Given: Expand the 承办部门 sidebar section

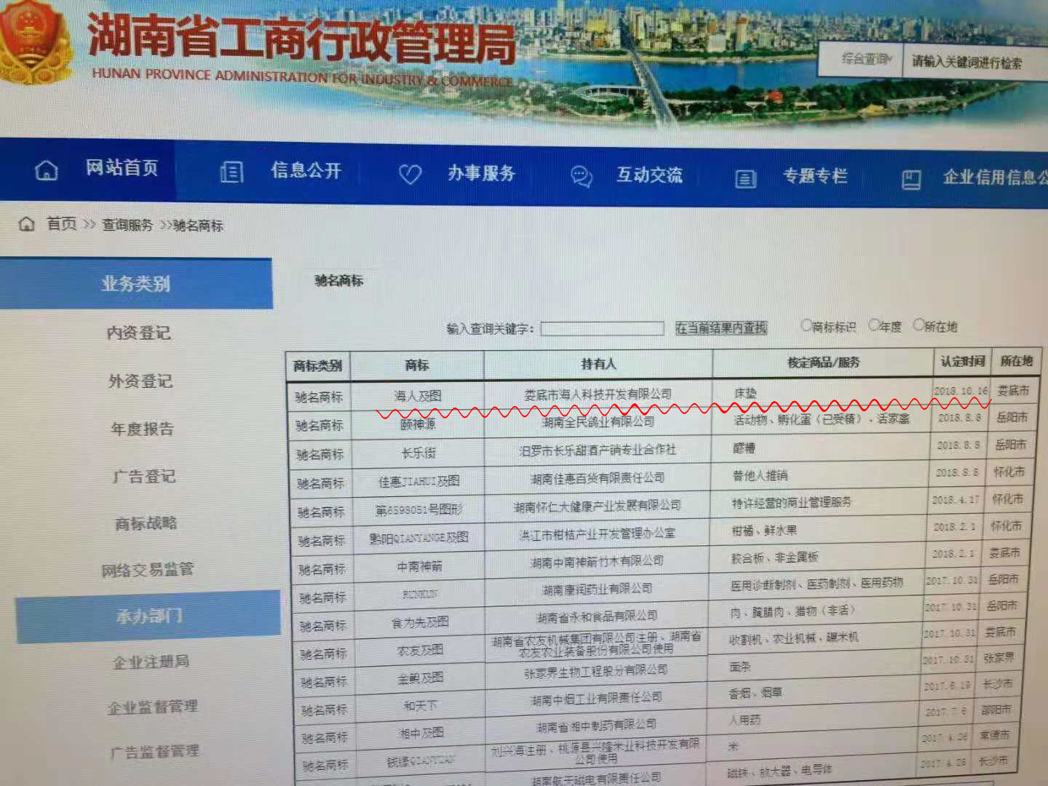Looking at the screenshot, I should pos(149,615).
